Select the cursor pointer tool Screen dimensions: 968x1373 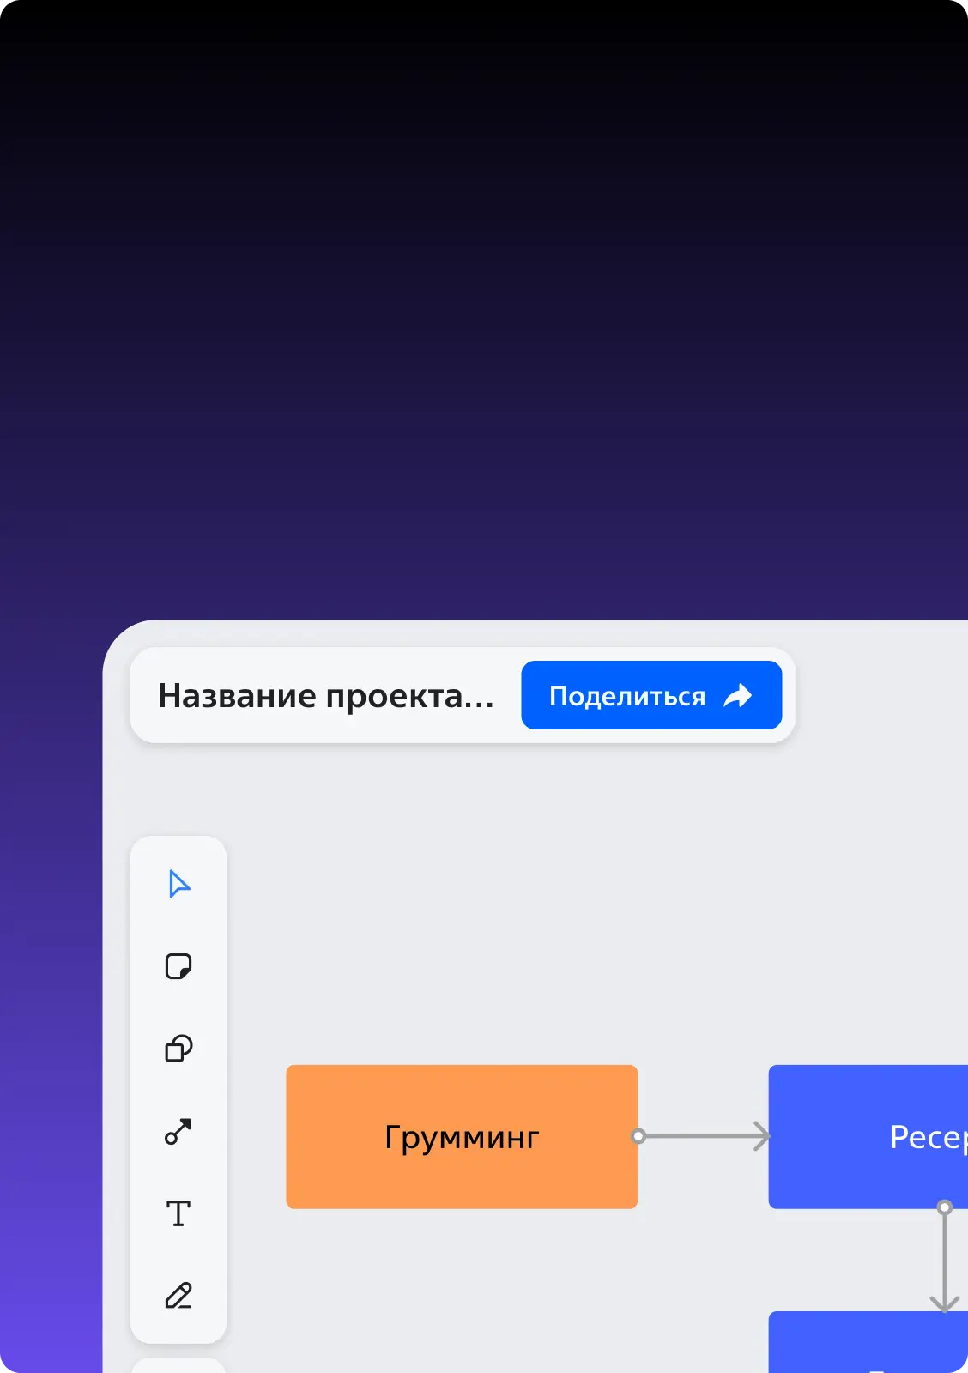pyautogui.click(x=178, y=884)
